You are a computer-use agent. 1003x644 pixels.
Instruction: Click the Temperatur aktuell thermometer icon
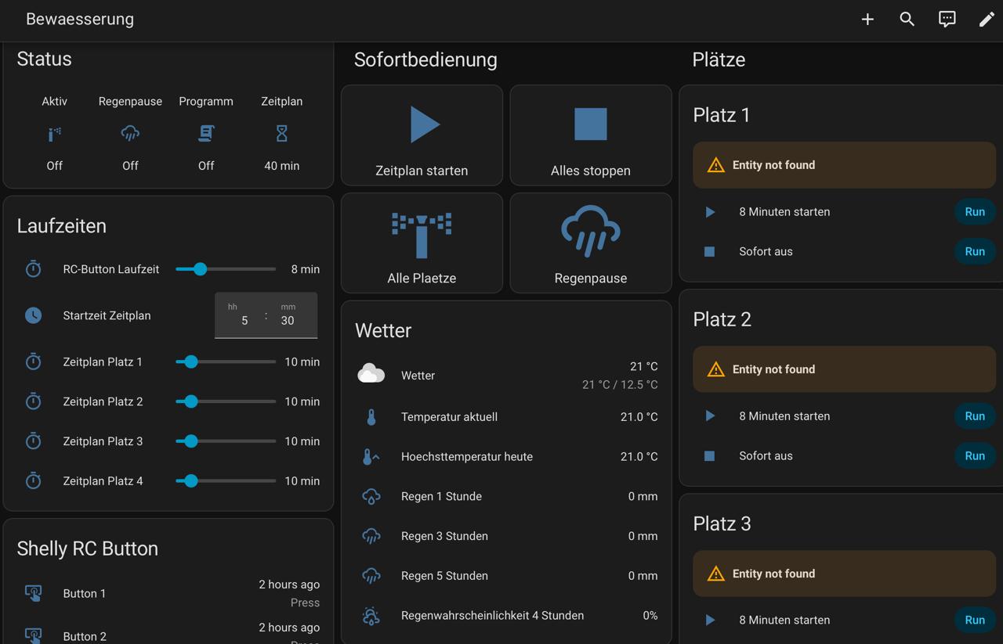pos(371,417)
